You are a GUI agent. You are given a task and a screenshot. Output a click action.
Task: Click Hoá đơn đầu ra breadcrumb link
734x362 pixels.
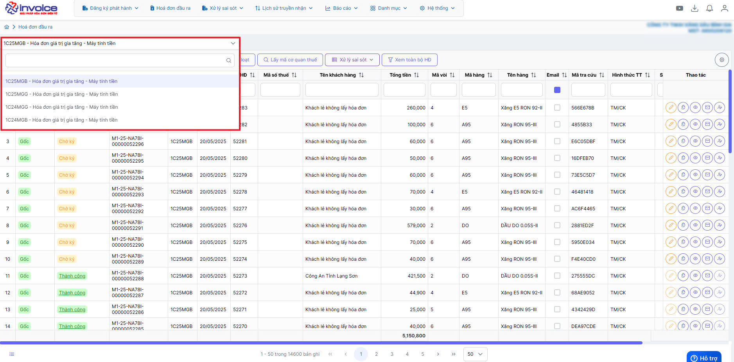tap(35, 27)
